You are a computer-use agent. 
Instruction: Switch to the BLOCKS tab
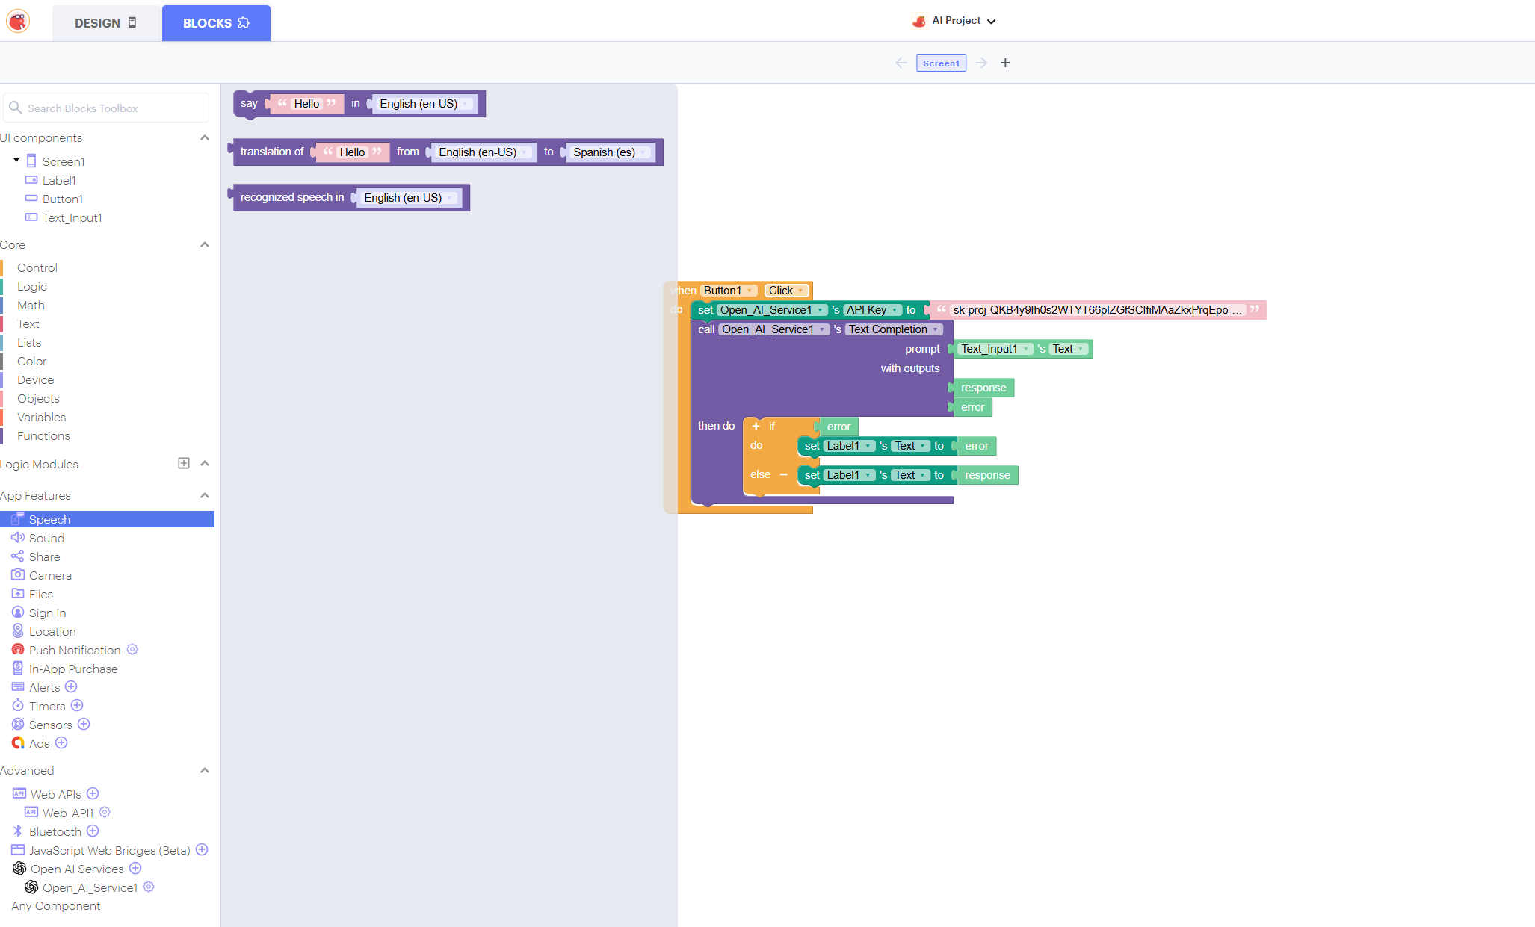216,23
